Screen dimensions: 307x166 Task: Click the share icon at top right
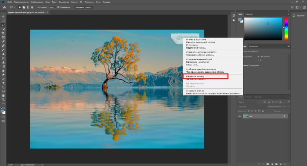tap(304, 7)
